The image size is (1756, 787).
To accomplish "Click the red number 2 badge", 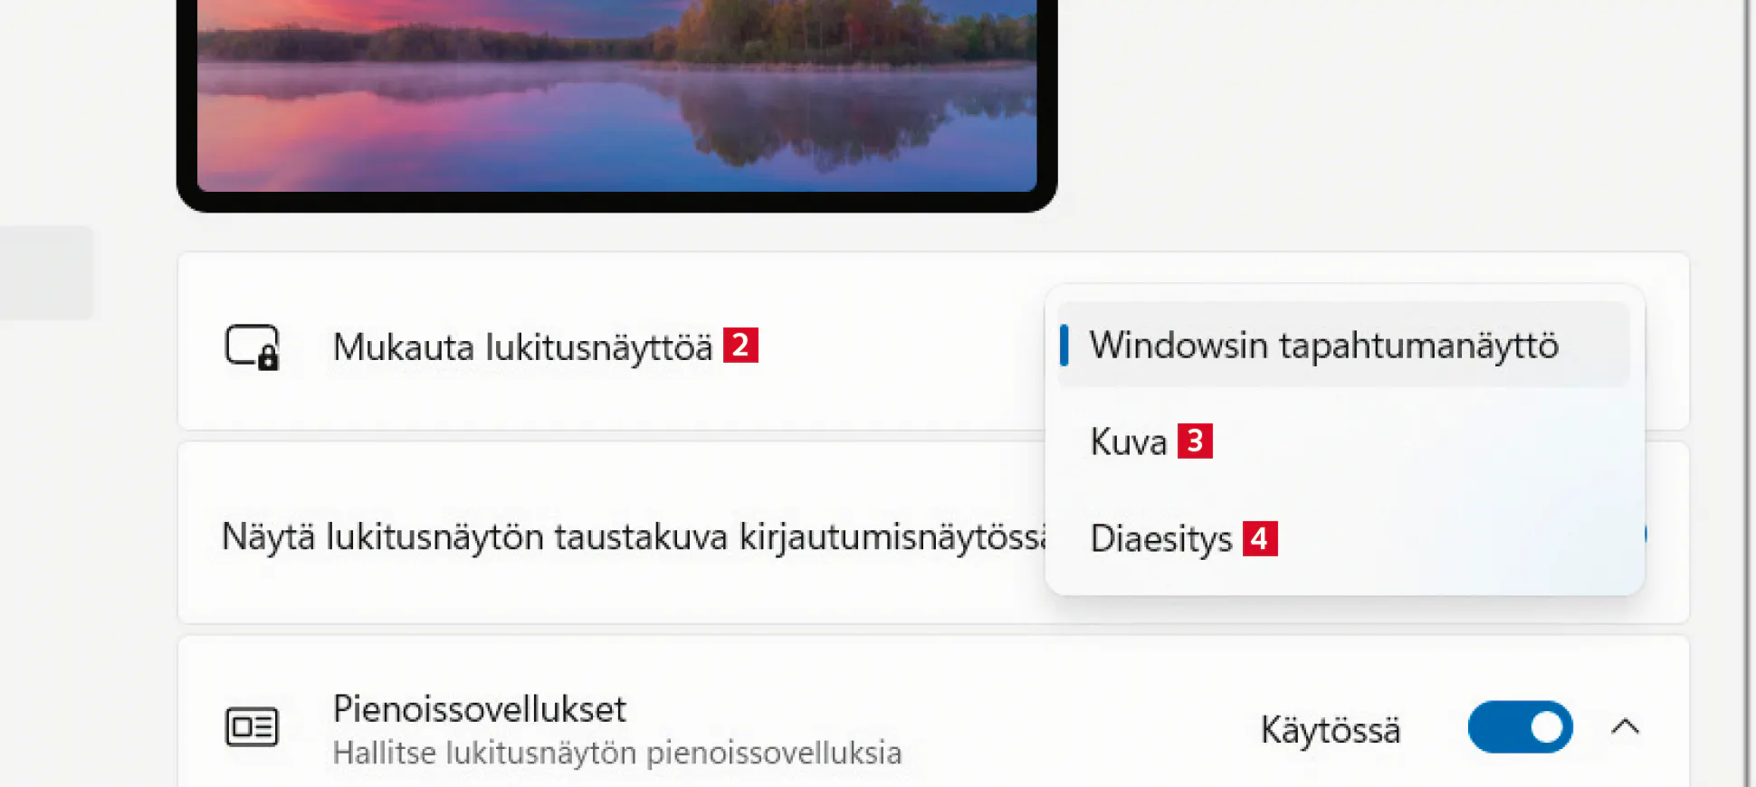I will tap(740, 346).
